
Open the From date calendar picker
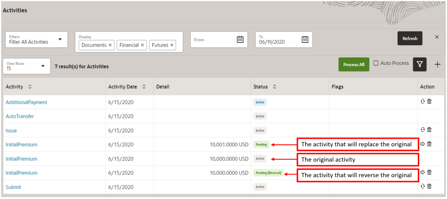pos(240,39)
